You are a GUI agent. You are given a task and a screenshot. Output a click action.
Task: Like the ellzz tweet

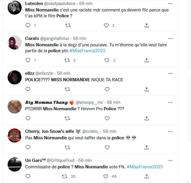click(x=107, y=89)
